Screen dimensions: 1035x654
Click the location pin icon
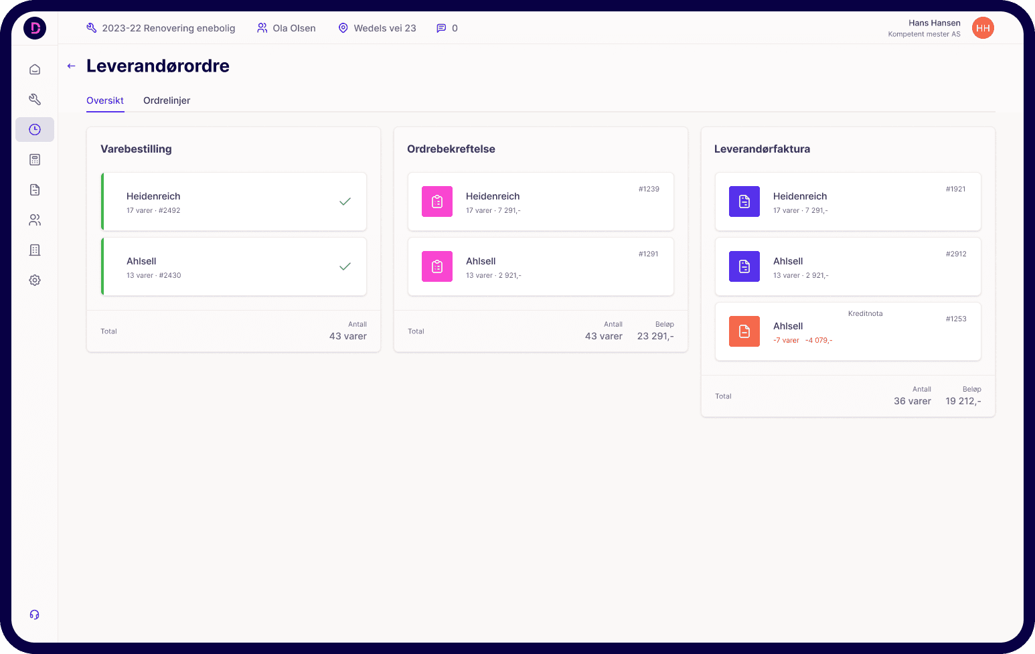pos(343,28)
